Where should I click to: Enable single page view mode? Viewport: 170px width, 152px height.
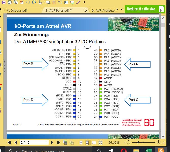(x=81, y=142)
